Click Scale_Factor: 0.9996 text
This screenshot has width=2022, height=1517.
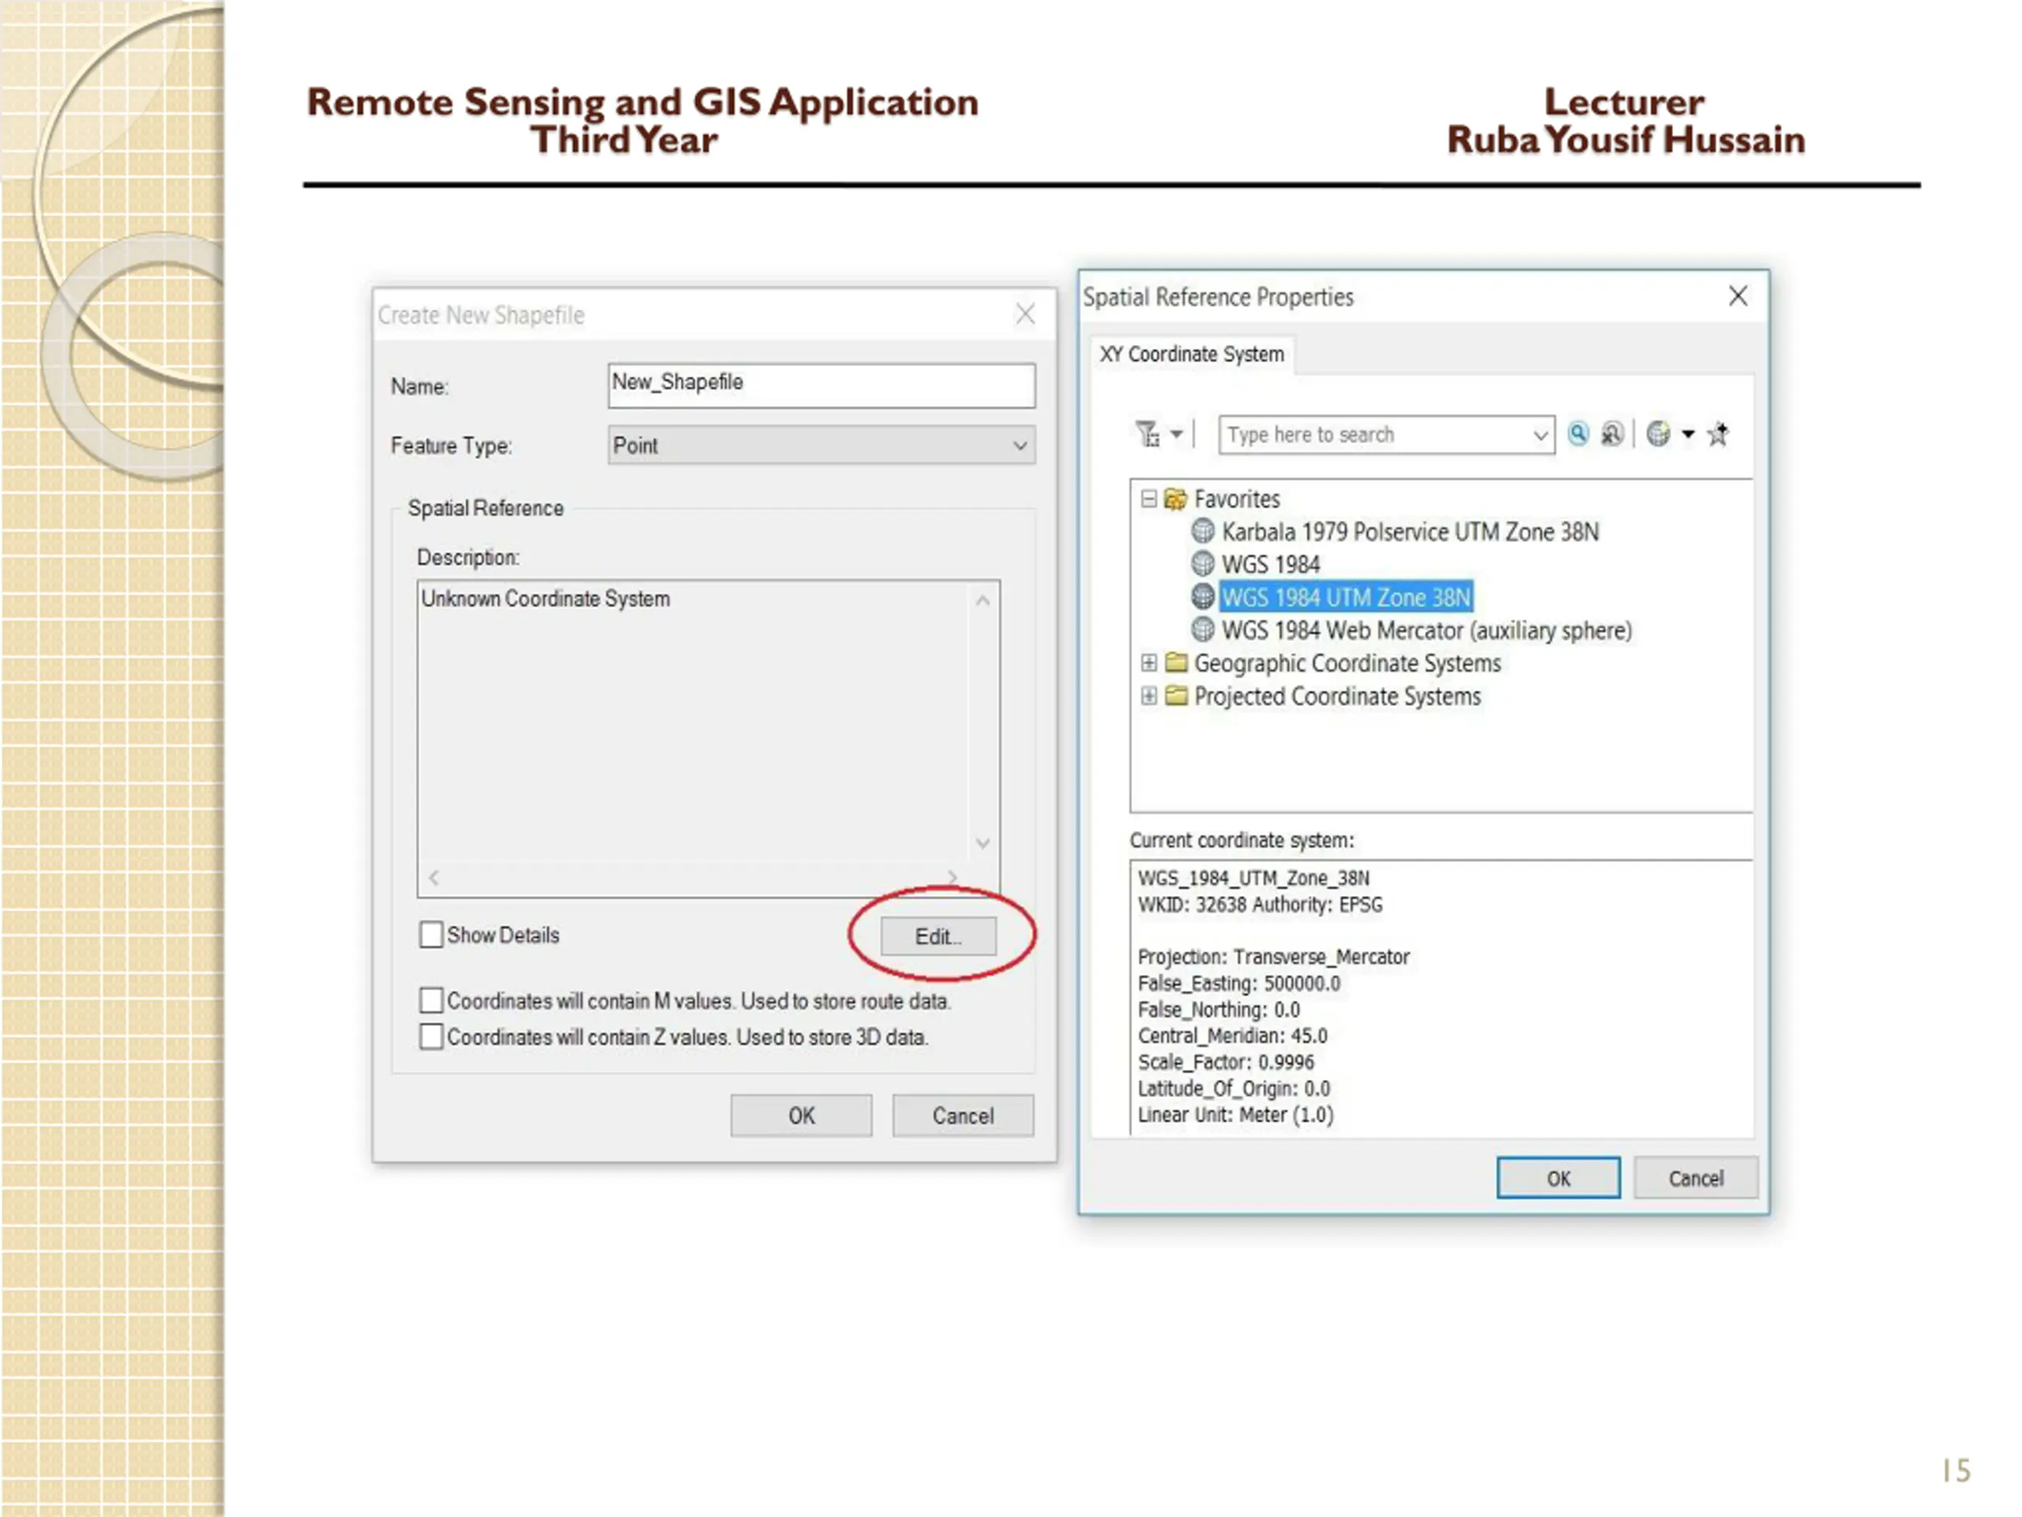(1226, 1063)
